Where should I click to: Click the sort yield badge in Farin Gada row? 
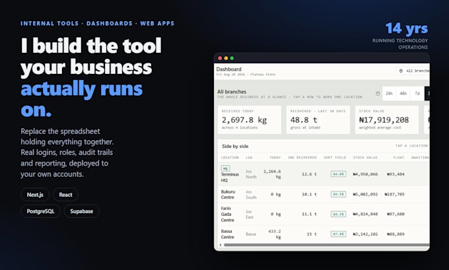(x=338, y=214)
